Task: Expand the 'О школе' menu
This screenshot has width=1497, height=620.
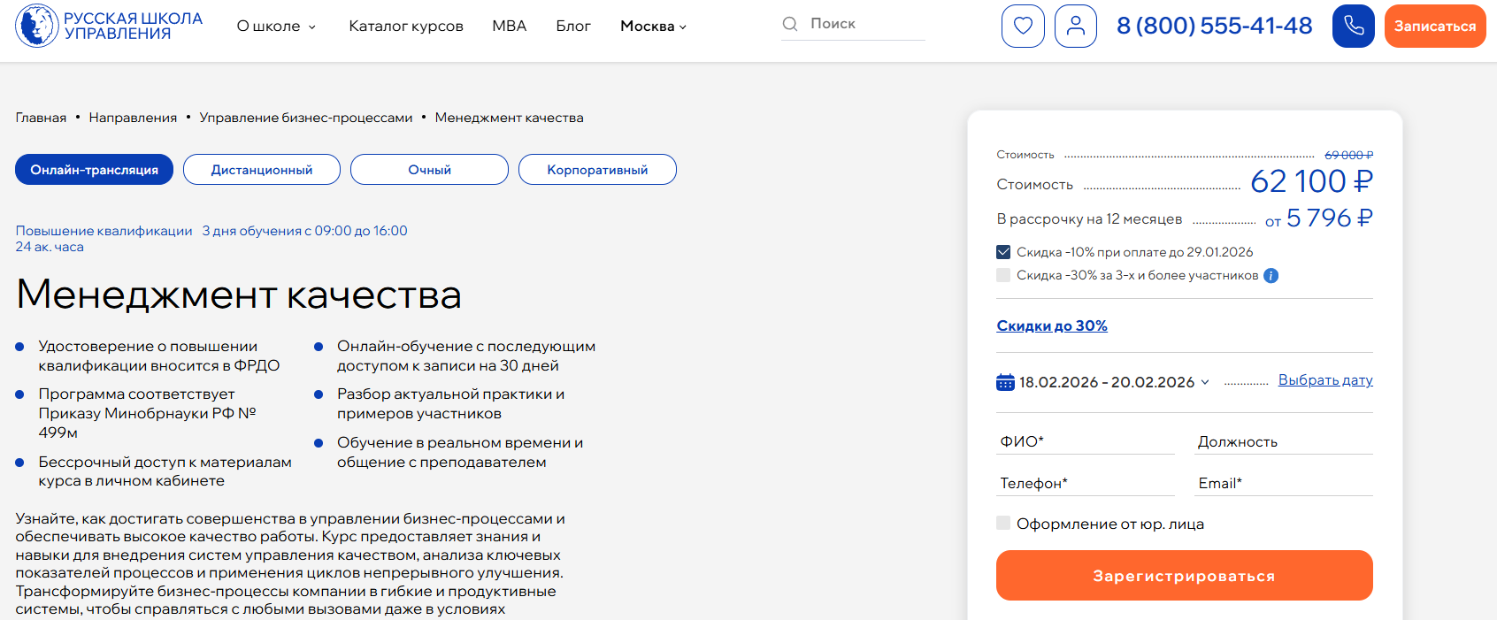Action: 276,27
